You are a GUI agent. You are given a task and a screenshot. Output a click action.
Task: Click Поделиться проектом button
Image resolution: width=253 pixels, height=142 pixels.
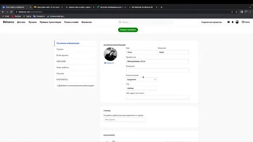(211, 22)
